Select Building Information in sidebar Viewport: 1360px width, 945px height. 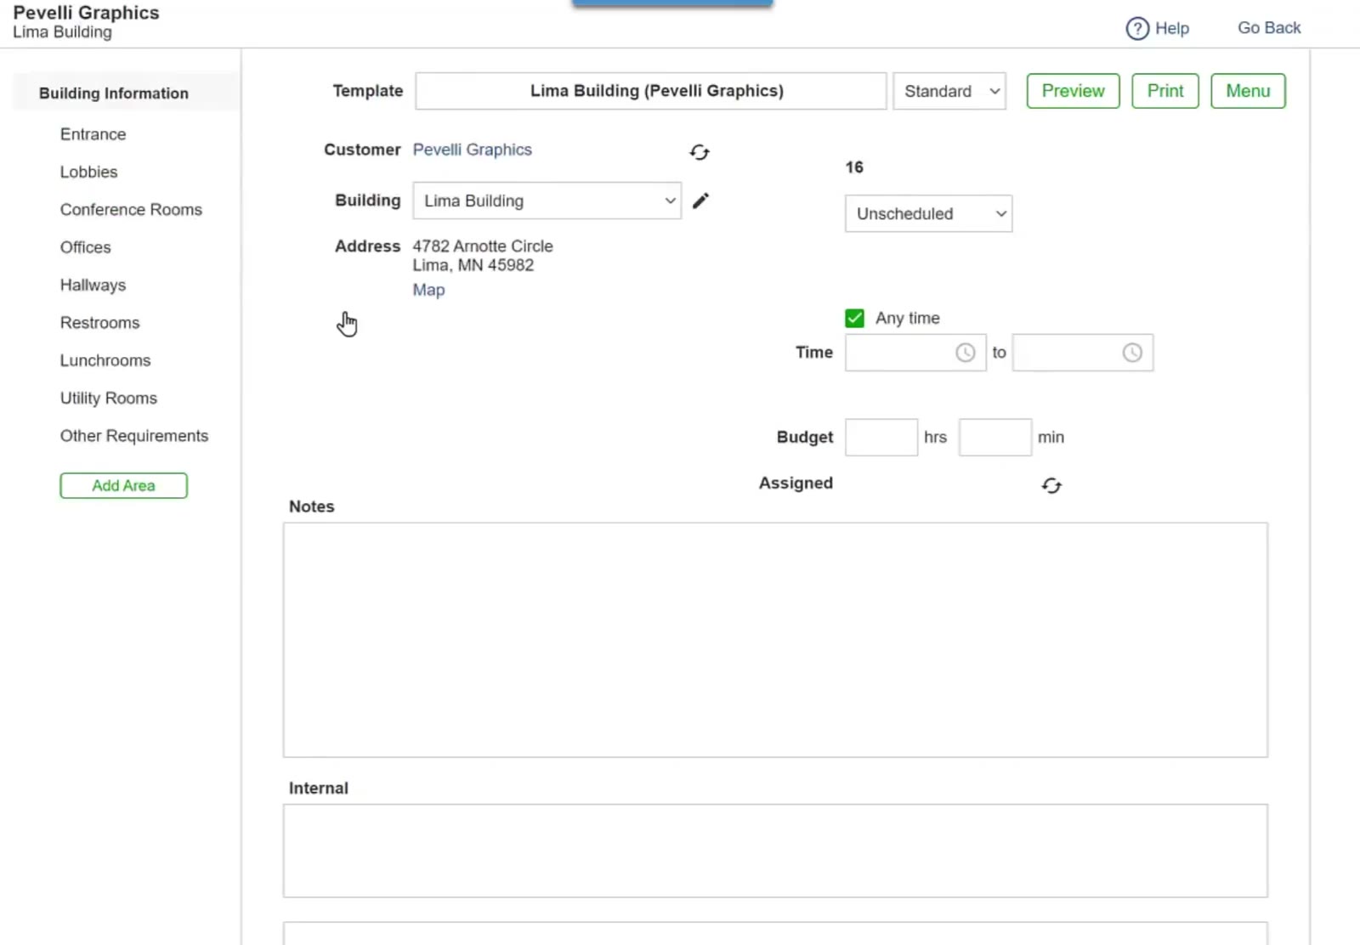[114, 93]
